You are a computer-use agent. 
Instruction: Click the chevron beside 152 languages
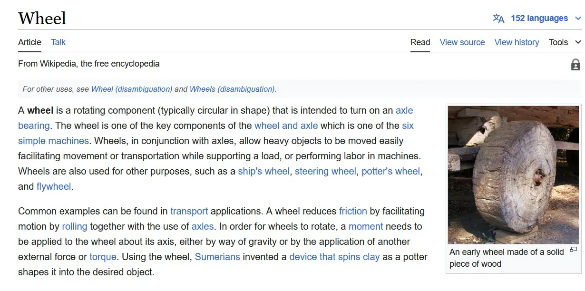click(578, 19)
